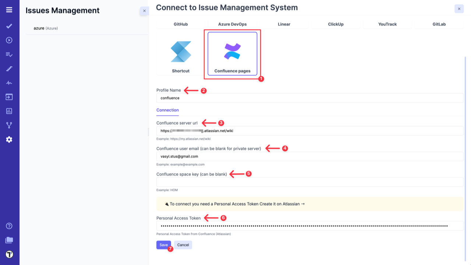Viewport: 471px width, 265px height.
Task: Save the Confluence connection settings
Action: [x=163, y=245]
